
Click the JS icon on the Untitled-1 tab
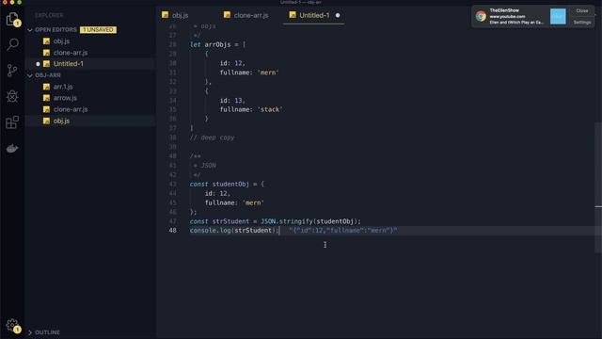pos(293,15)
